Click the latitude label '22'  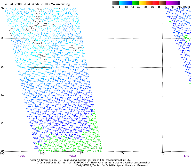[x=2, y=123]
